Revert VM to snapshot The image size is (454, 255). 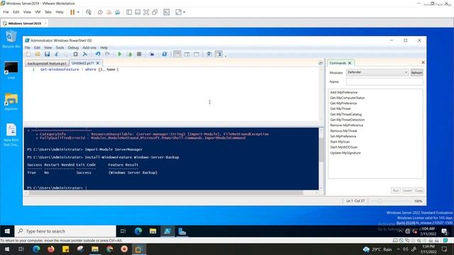tap(109, 12)
